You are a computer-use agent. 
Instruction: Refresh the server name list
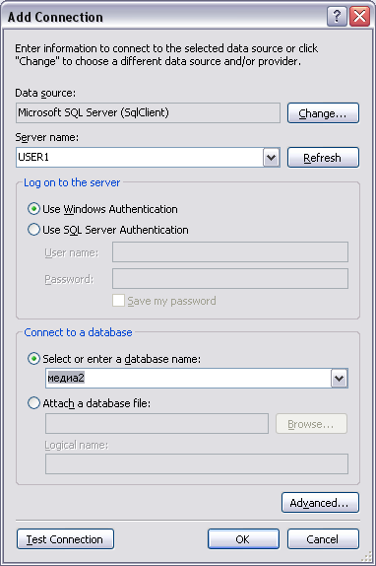click(x=323, y=158)
